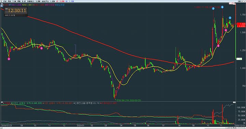Click the 1,750 label on the price axis

pos(243,15)
